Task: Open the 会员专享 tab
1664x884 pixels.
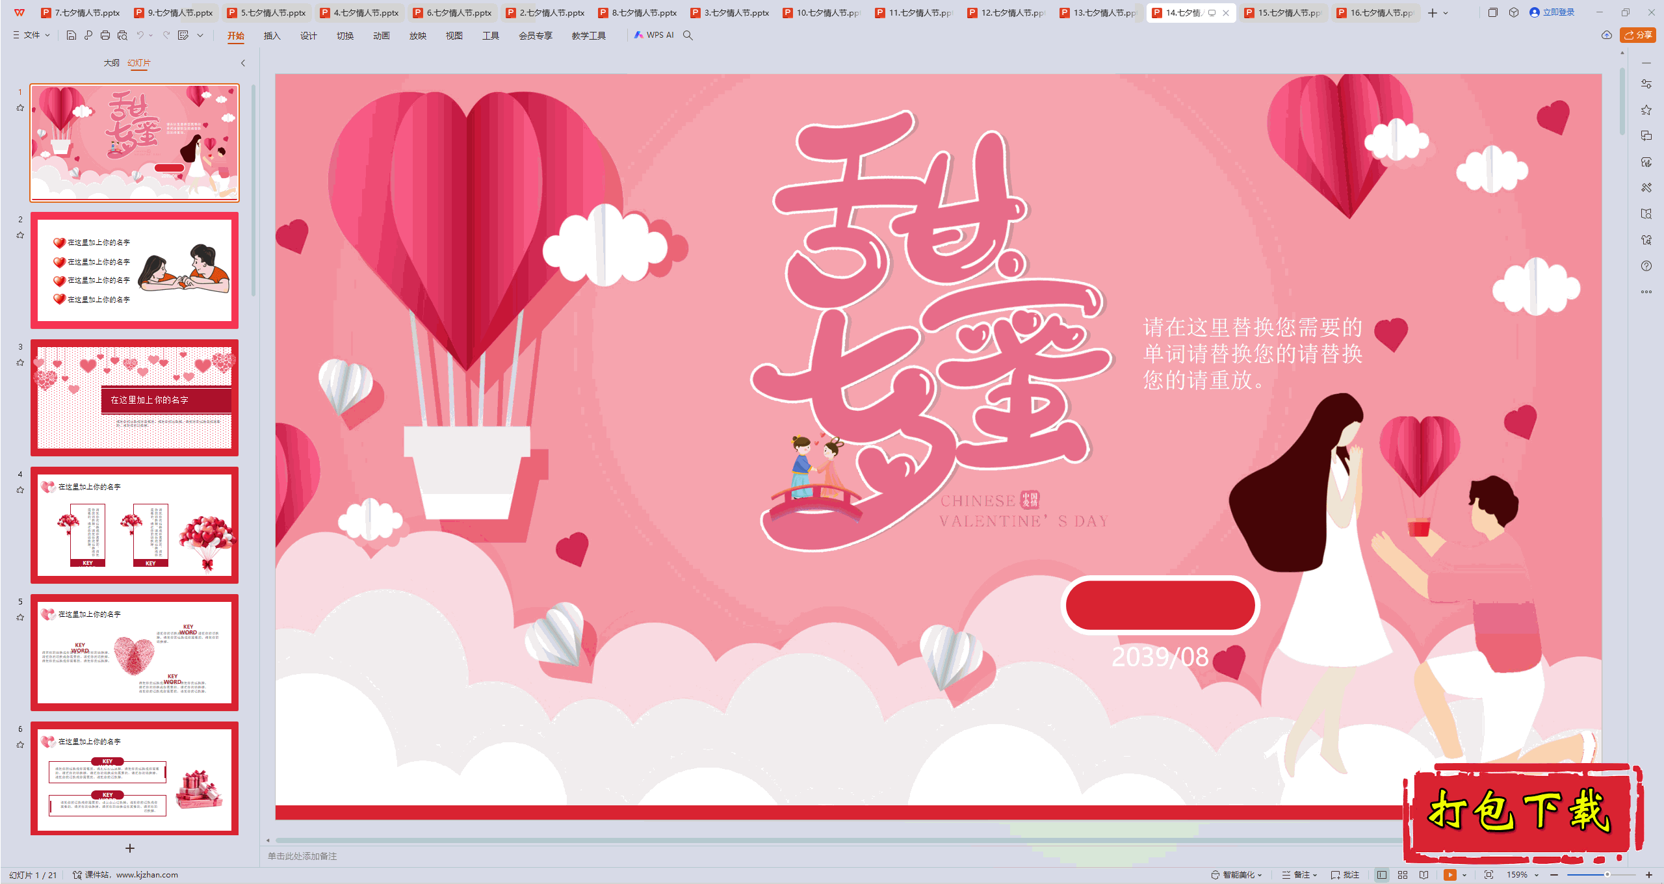Action: click(535, 36)
